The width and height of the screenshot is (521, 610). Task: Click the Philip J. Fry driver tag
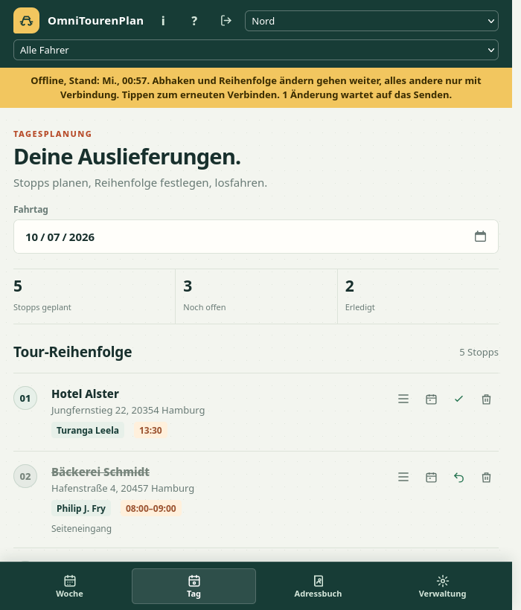pos(81,509)
